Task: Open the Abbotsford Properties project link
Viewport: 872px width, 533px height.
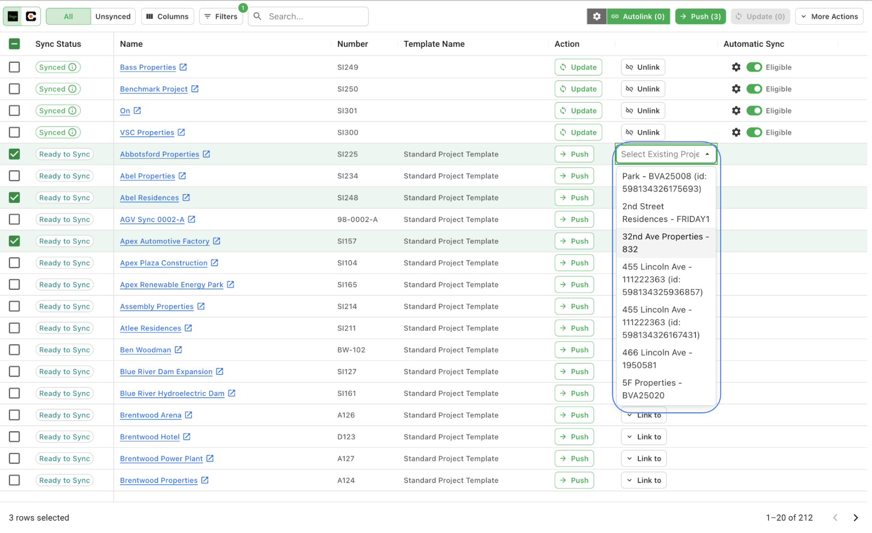Action: point(159,154)
